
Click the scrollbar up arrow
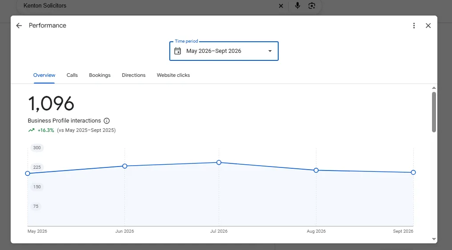(434, 88)
